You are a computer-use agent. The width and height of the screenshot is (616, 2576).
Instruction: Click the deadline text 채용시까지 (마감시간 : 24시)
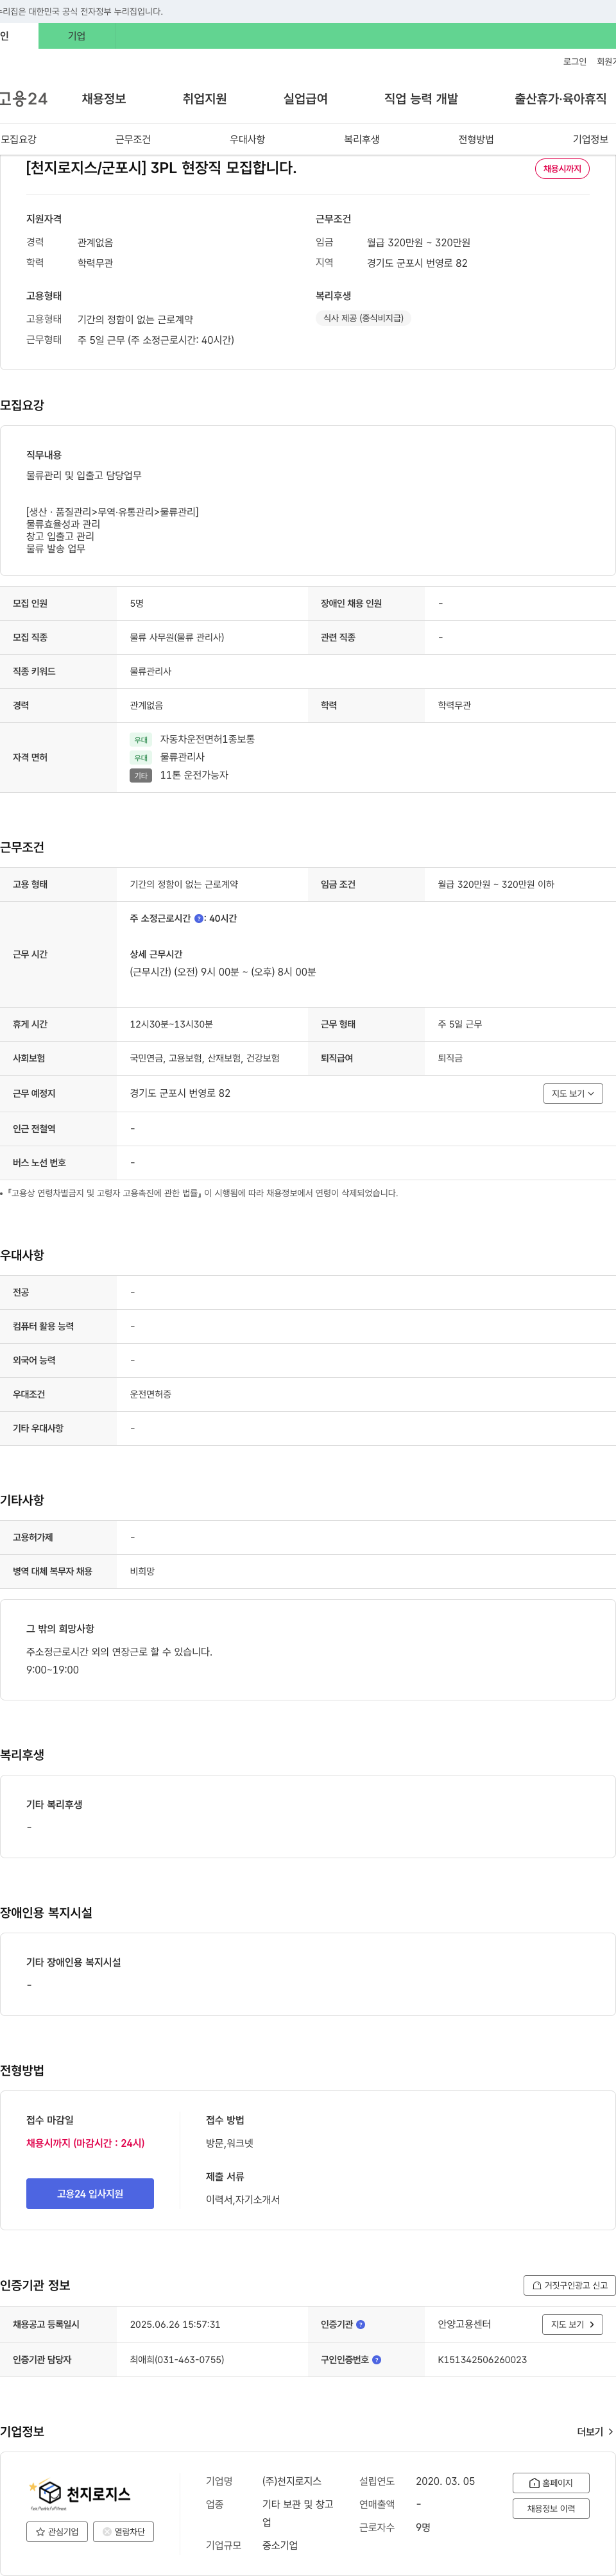click(x=85, y=2143)
